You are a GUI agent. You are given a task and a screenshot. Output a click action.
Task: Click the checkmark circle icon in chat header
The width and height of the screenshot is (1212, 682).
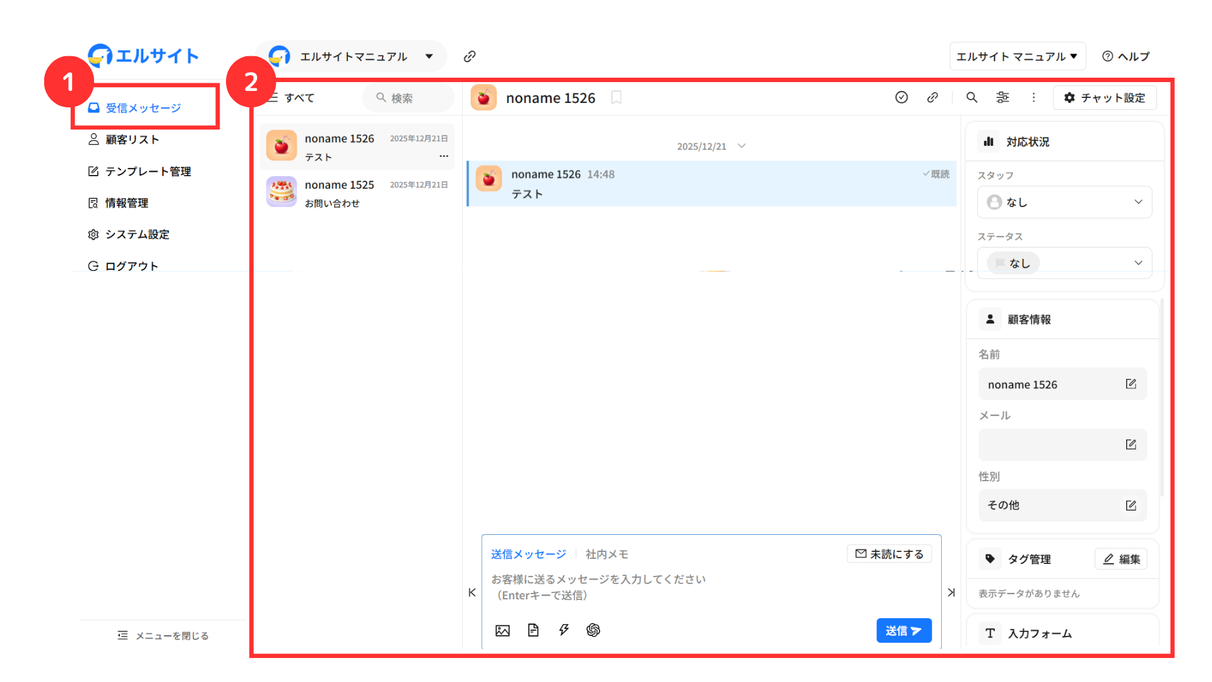tap(901, 97)
